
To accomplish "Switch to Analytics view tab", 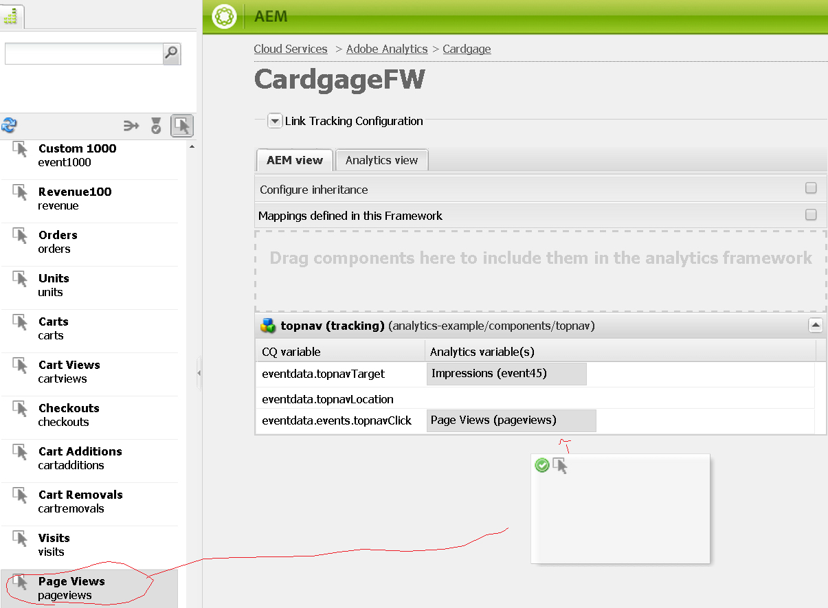I will [382, 160].
